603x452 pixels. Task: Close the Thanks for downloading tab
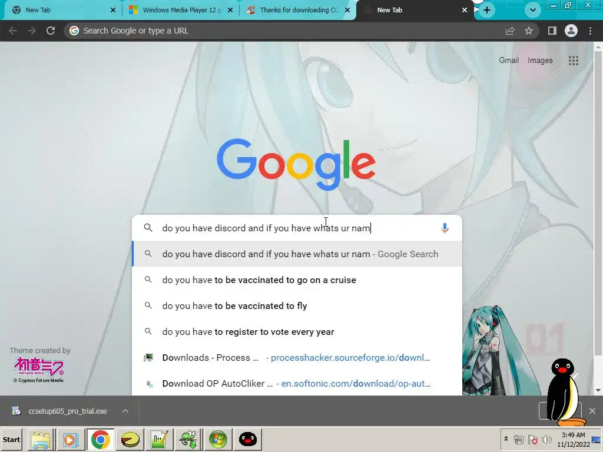[347, 10]
